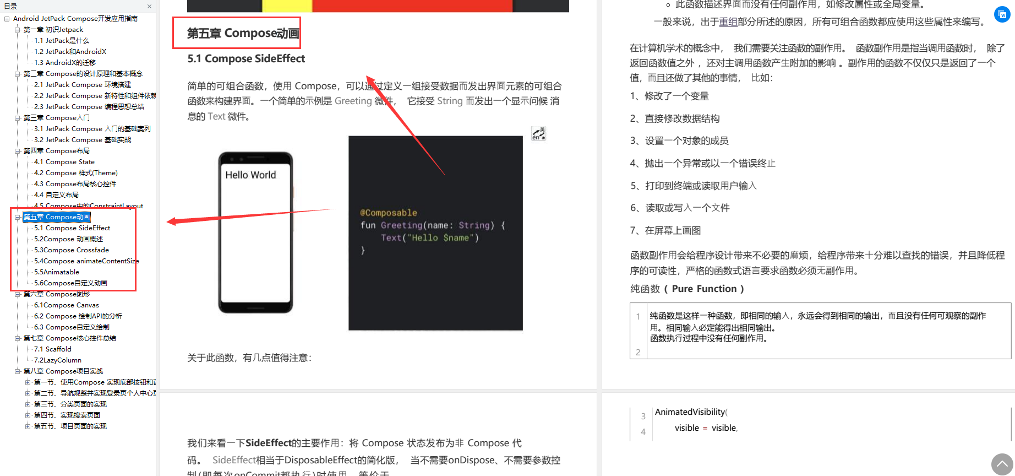
Task: Select 4.3 Compose布局核心控件 entry
Action: (75, 184)
